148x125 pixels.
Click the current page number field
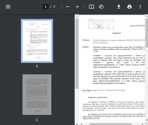click(x=45, y=7)
